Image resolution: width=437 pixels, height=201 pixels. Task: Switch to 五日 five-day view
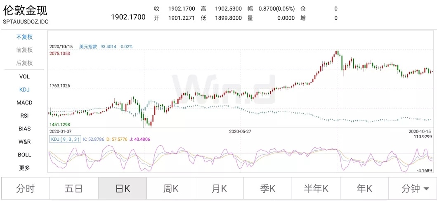[74, 189]
